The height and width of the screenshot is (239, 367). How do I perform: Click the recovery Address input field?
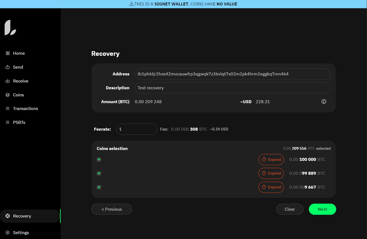(233, 74)
